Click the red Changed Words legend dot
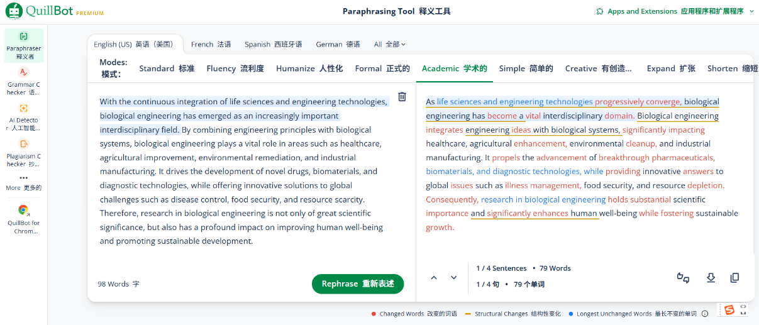This screenshot has width=759, height=325. point(374,314)
